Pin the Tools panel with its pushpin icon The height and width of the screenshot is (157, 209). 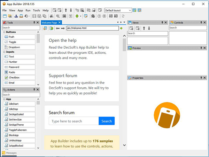[x=34, y=23]
